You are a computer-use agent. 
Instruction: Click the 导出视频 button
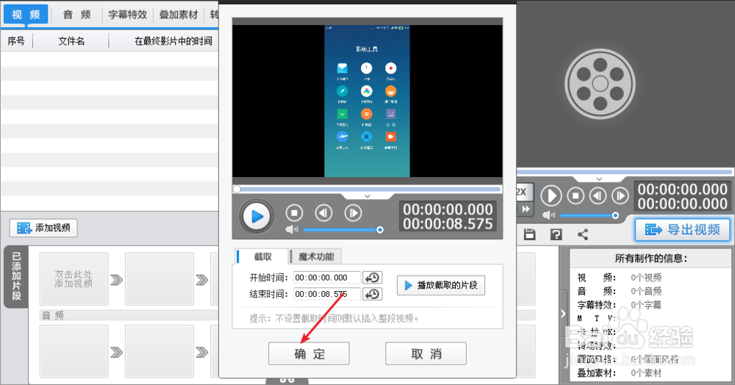(683, 229)
